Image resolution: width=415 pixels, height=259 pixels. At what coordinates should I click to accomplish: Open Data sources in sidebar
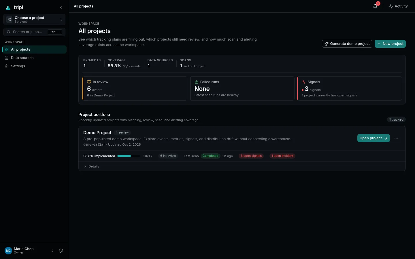[x=35, y=58]
